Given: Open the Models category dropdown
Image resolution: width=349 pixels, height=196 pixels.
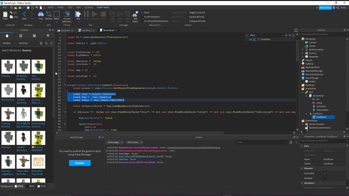Looking at the screenshot, I should click(x=9, y=43).
